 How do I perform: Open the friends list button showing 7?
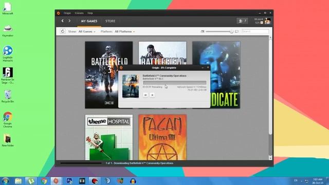pyautogui.click(x=242, y=21)
